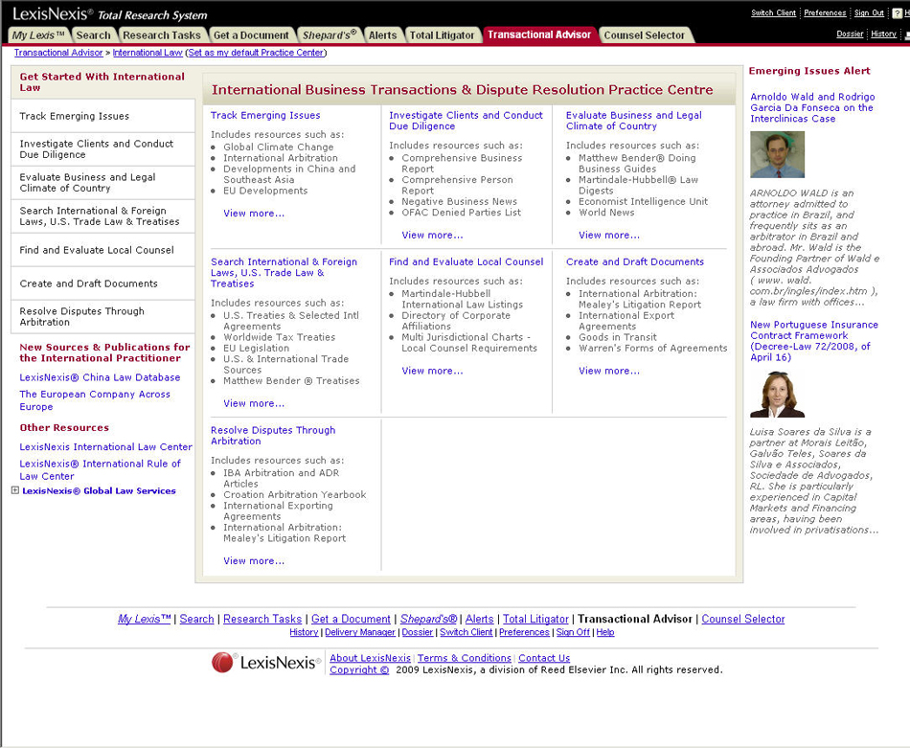The height and width of the screenshot is (748, 910).
Task: Open LexisNexis International Rule of Law Center
Action: tap(100, 470)
